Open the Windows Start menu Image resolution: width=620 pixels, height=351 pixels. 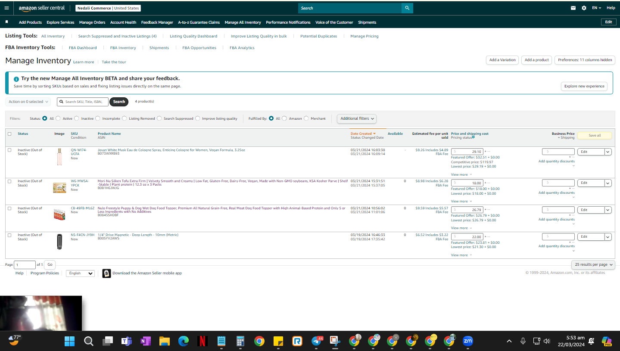[x=69, y=342]
